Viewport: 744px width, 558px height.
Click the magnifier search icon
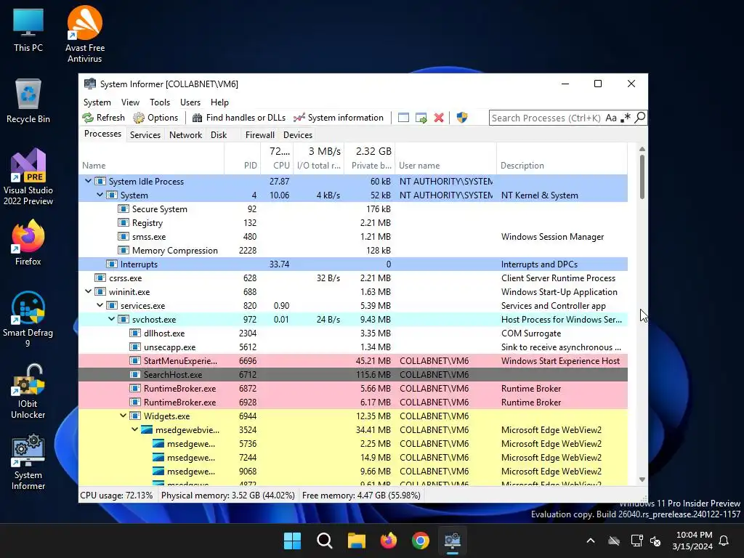pyautogui.click(x=639, y=118)
